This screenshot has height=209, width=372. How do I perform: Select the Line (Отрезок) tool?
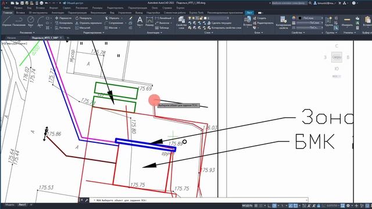(x=6, y=21)
